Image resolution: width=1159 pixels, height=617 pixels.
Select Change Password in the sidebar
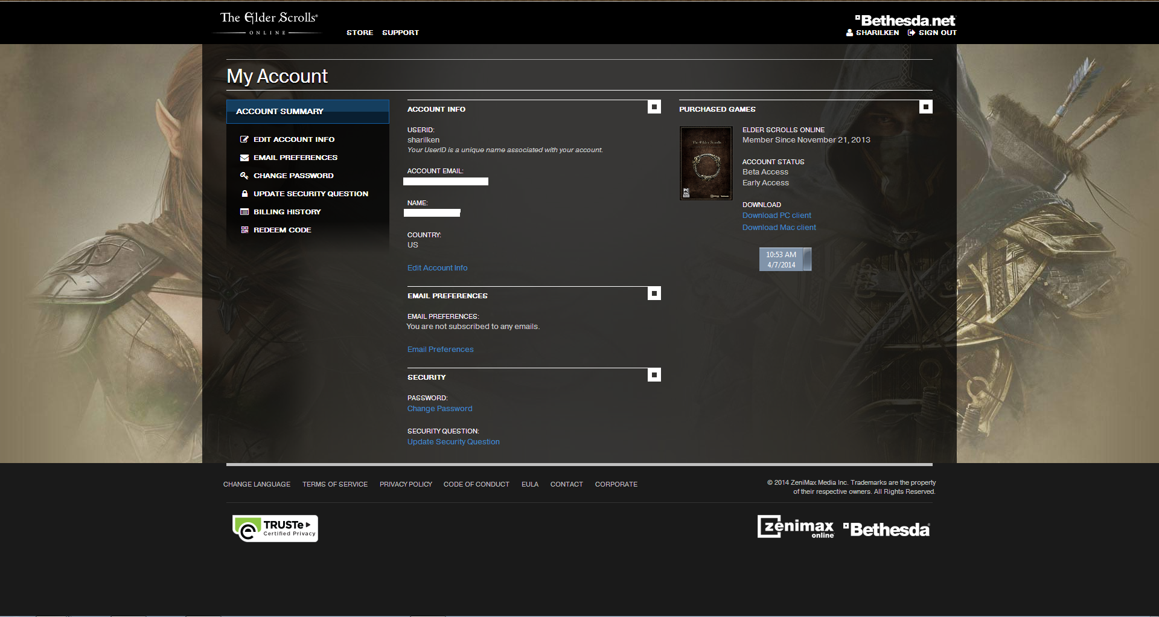pyautogui.click(x=293, y=176)
